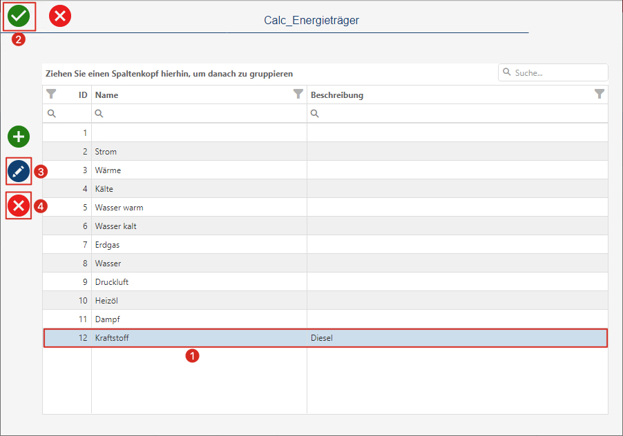Screen dimensions: 623x436
Task: Select the row named Heizöl
Action: [325, 301]
